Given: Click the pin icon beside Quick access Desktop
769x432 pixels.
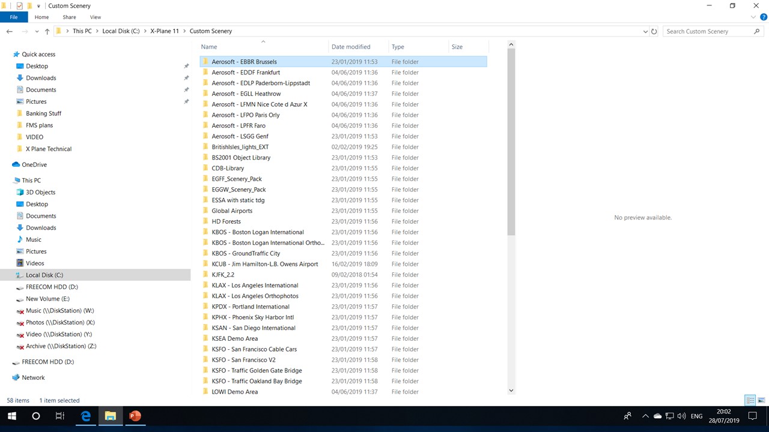Looking at the screenshot, I should [186, 66].
